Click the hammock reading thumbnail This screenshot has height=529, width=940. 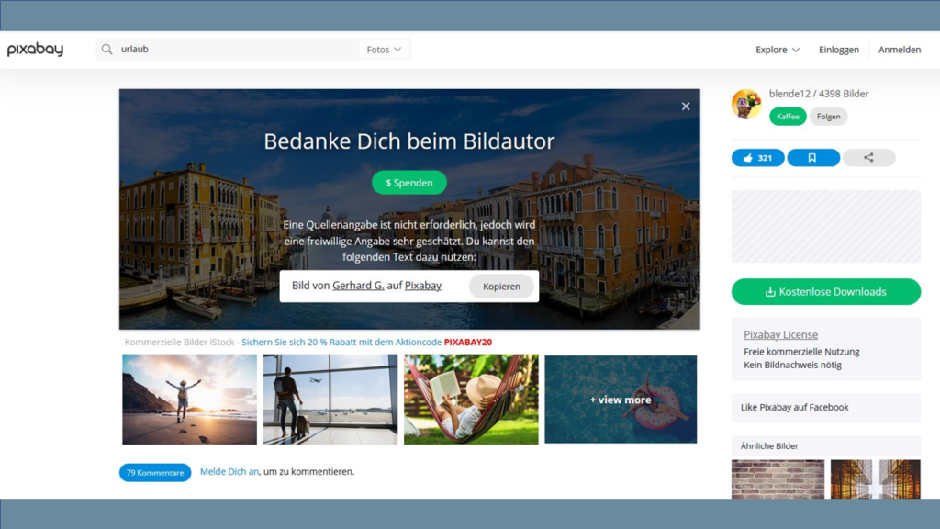[x=471, y=400]
